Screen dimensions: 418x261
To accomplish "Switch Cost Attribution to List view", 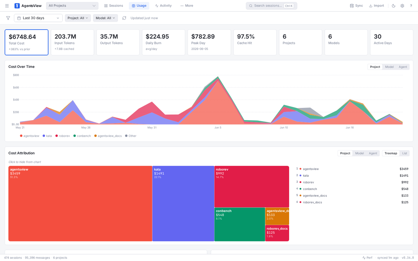I will (x=404, y=153).
